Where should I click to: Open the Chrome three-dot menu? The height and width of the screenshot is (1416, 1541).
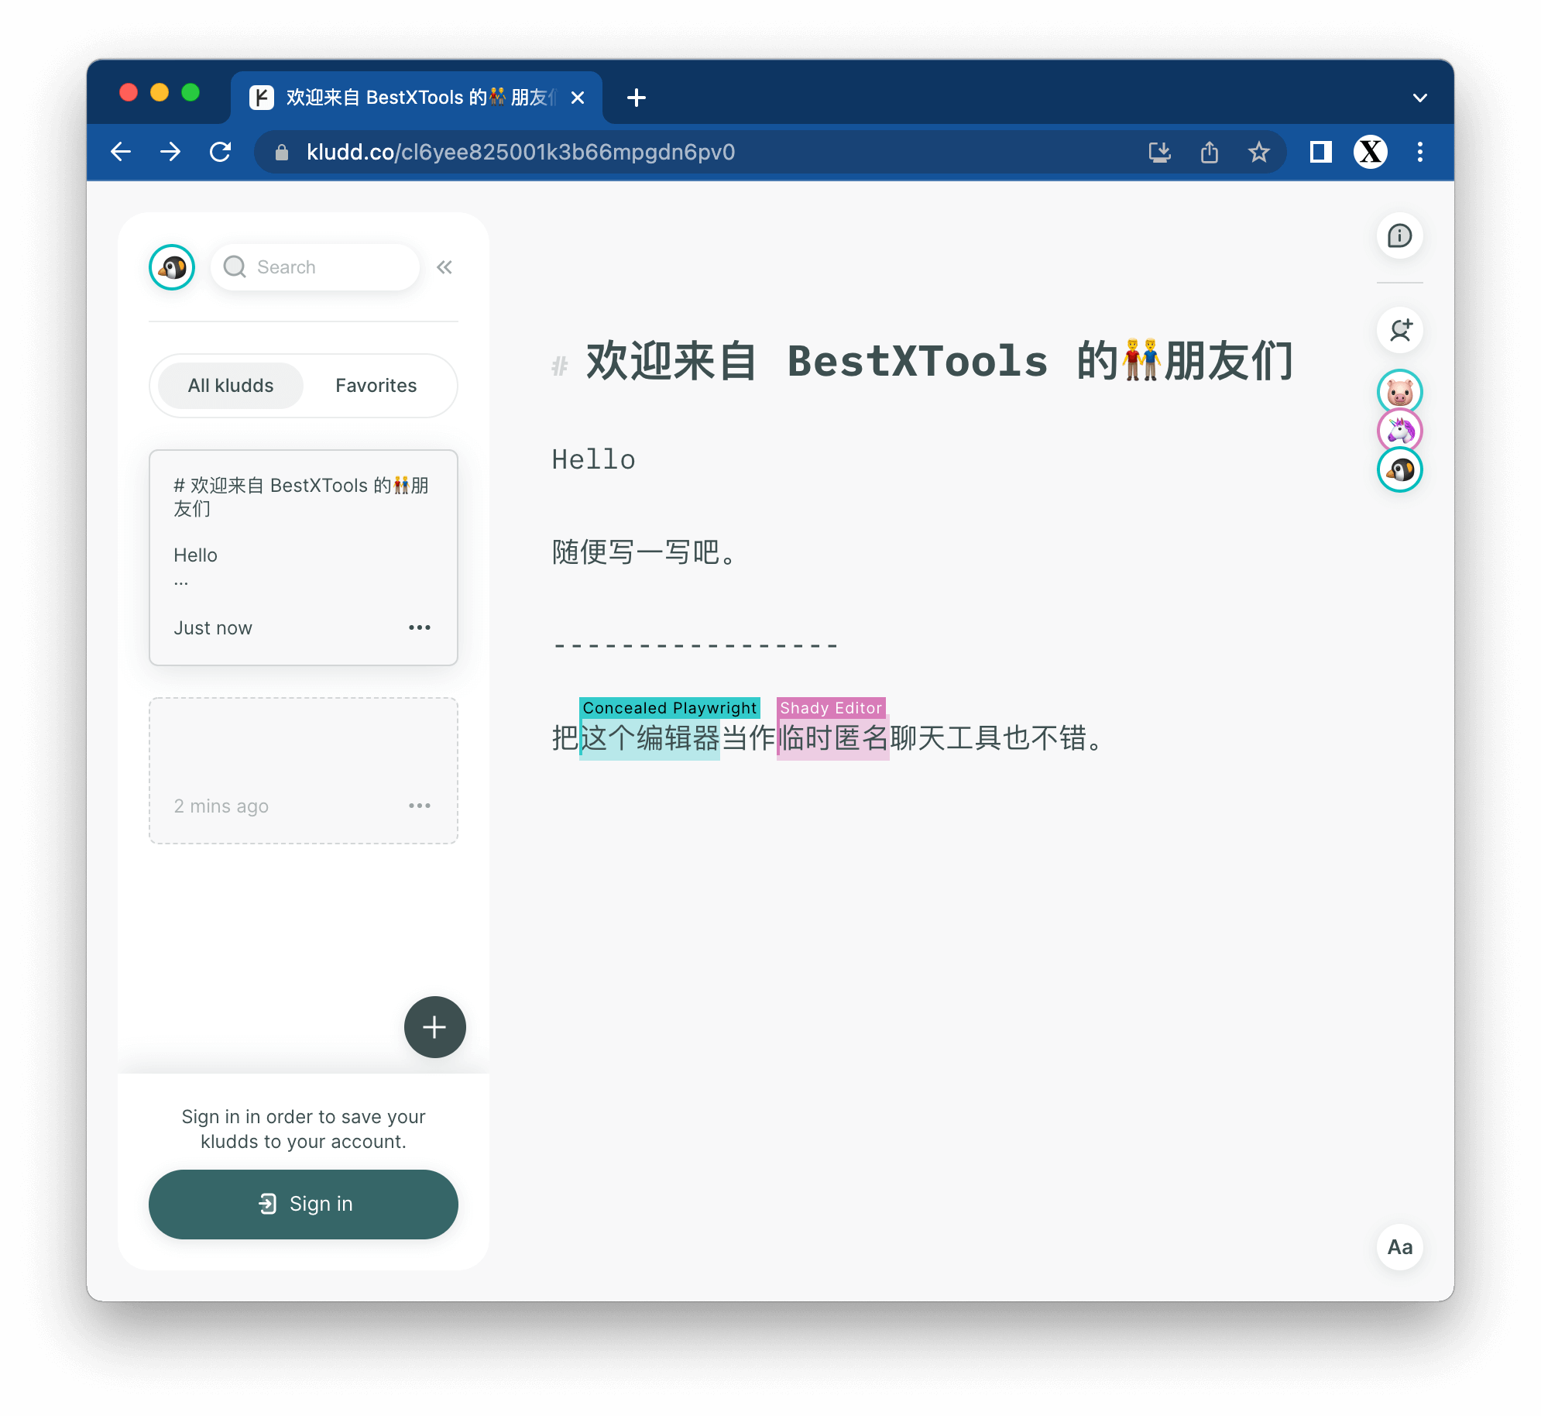(x=1419, y=152)
